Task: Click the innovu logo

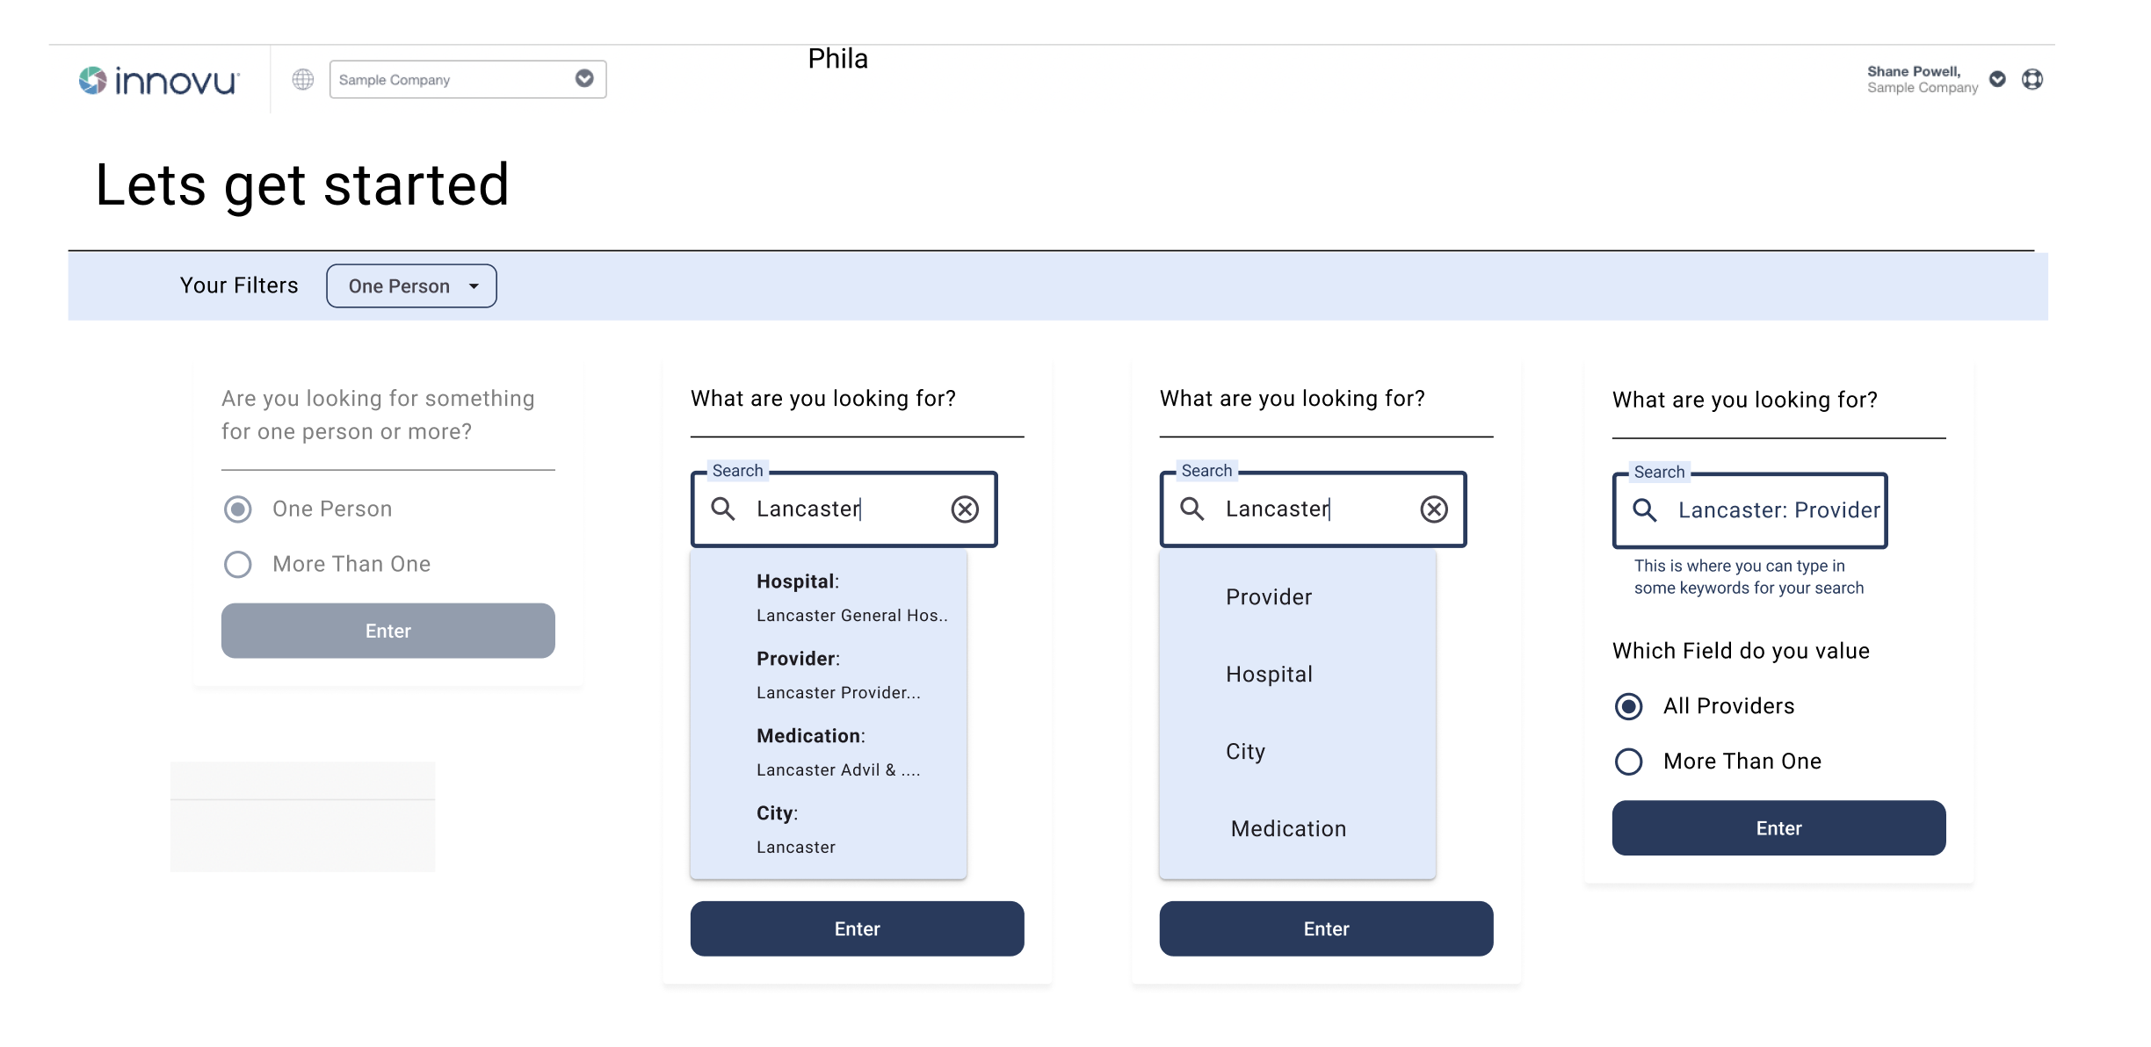Action: point(159,80)
